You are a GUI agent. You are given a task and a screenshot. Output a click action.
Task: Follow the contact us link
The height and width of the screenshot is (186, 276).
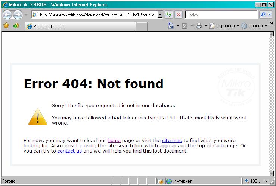[x=69, y=151]
